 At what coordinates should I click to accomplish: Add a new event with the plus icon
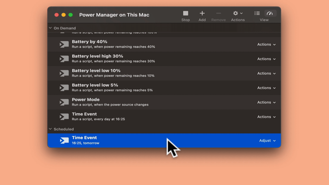click(202, 13)
